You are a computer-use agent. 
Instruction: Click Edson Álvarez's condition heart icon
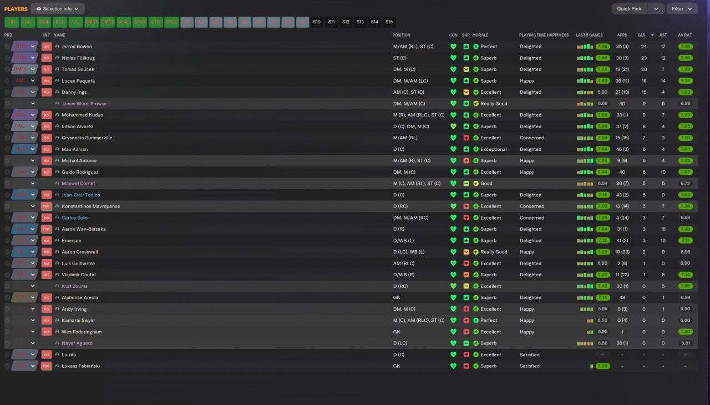[453, 126]
